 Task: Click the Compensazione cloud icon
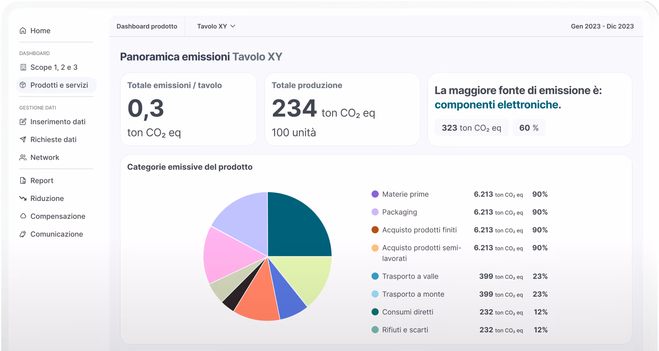click(x=23, y=216)
